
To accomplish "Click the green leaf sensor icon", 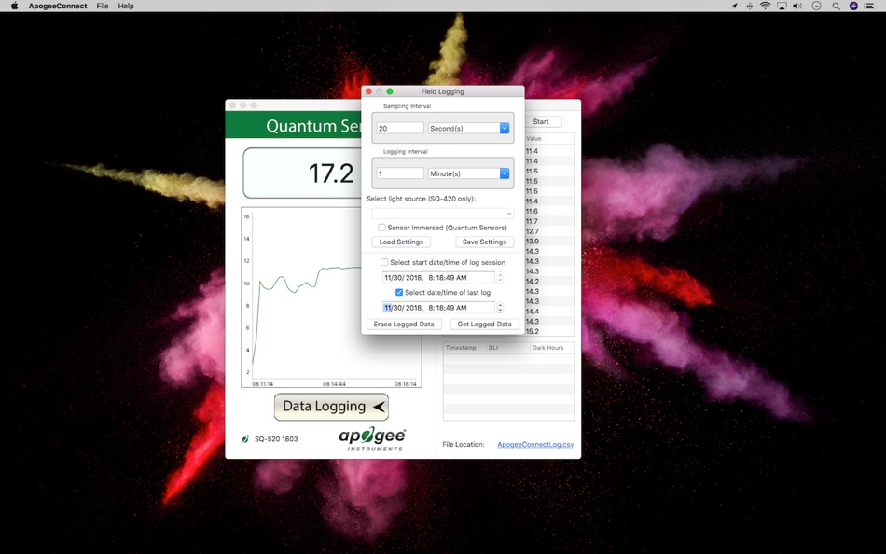I will pyautogui.click(x=245, y=438).
